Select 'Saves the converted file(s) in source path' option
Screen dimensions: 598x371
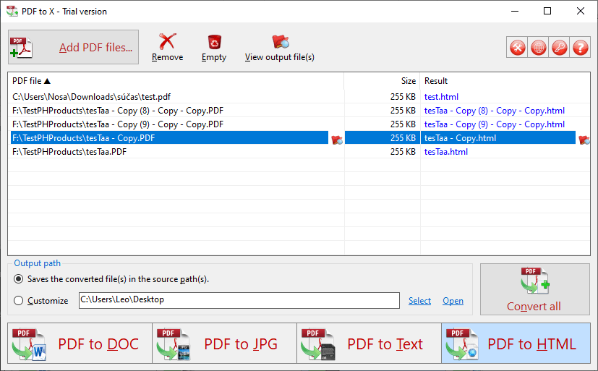click(18, 279)
